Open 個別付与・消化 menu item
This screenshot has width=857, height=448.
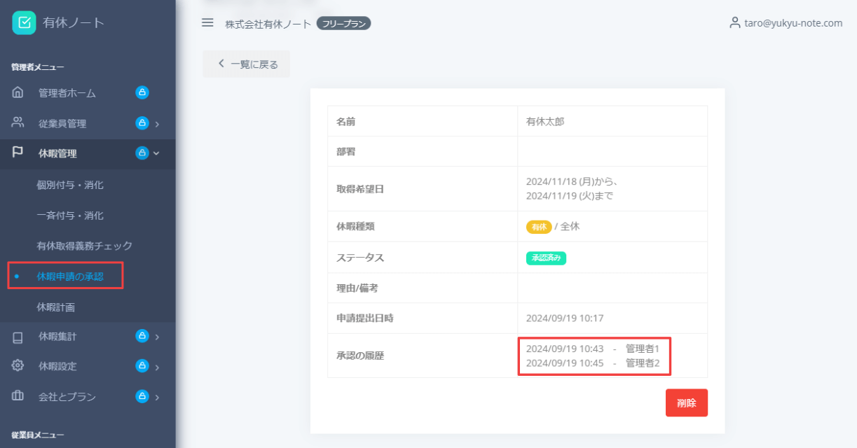point(70,185)
